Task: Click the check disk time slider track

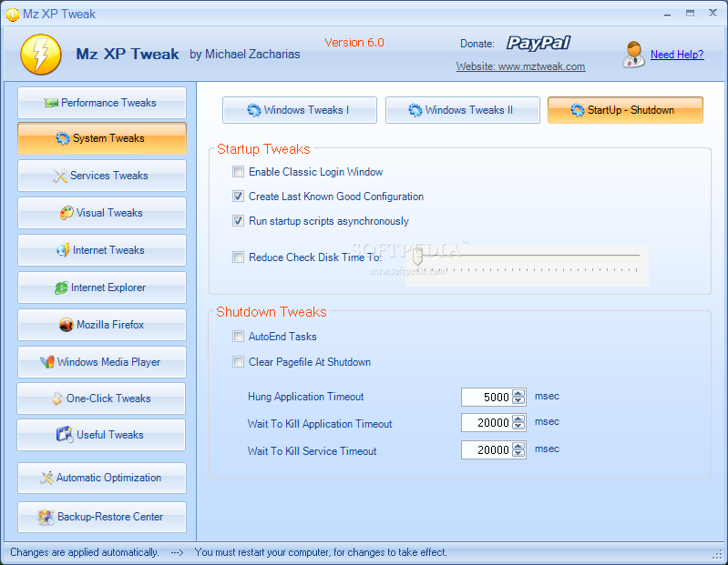Action: pos(529,255)
